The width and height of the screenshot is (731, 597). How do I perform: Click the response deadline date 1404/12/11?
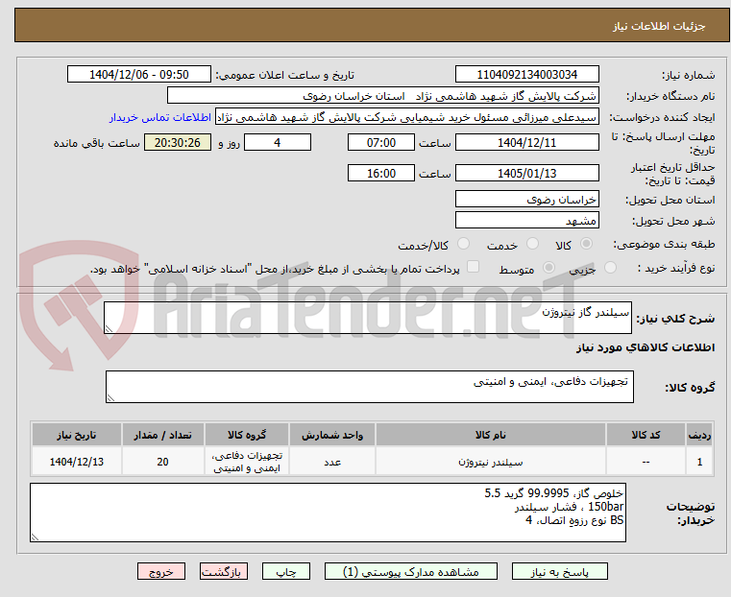point(526,142)
